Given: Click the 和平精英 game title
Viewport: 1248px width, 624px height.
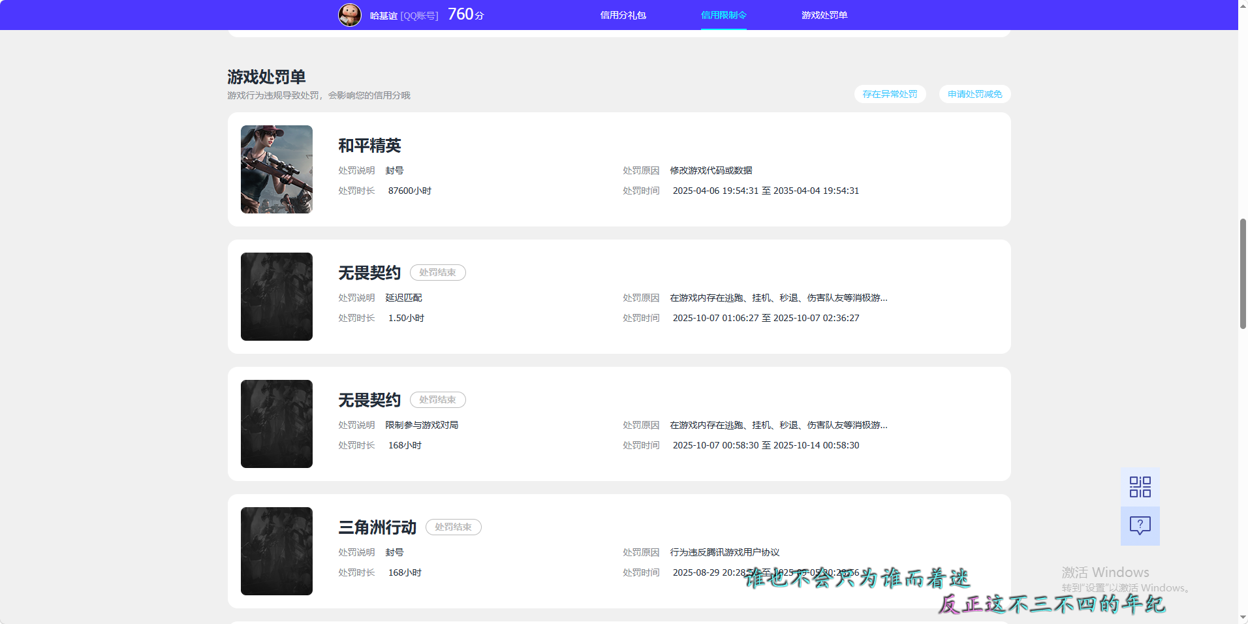Looking at the screenshot, I should 369,146.
